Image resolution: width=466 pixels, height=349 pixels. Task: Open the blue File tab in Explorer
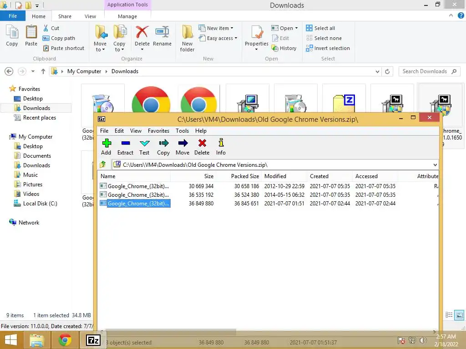pos(13,16)
